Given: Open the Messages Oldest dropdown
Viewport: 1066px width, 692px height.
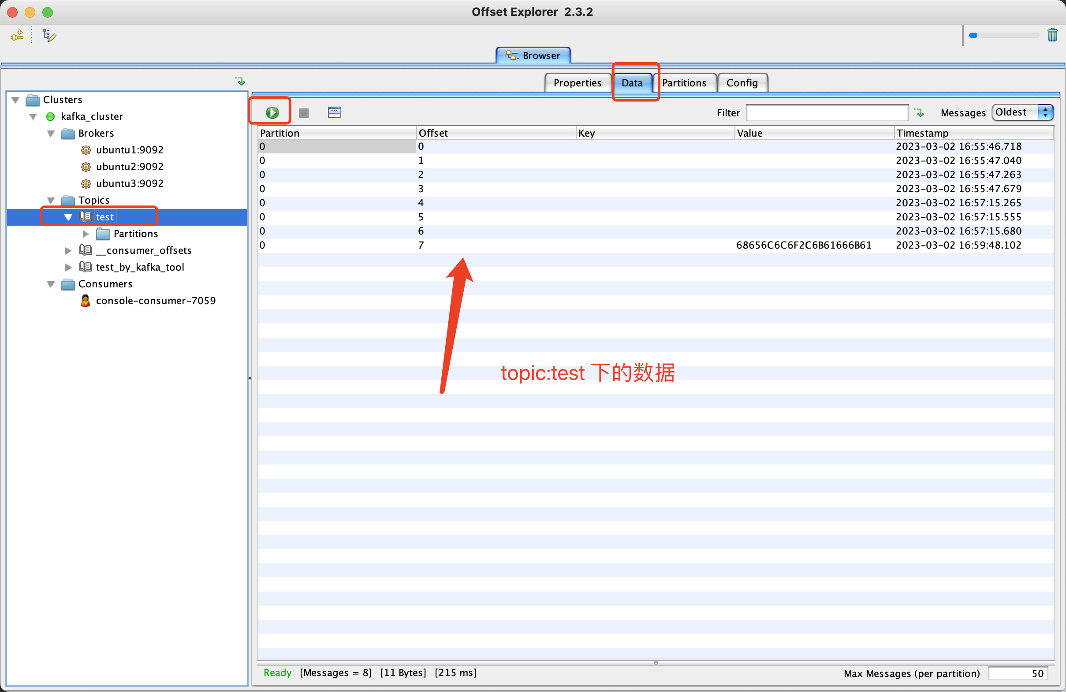Looking at the screenshot, I should coord(1022,112).
